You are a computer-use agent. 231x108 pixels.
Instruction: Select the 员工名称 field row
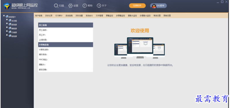point(66,30)
